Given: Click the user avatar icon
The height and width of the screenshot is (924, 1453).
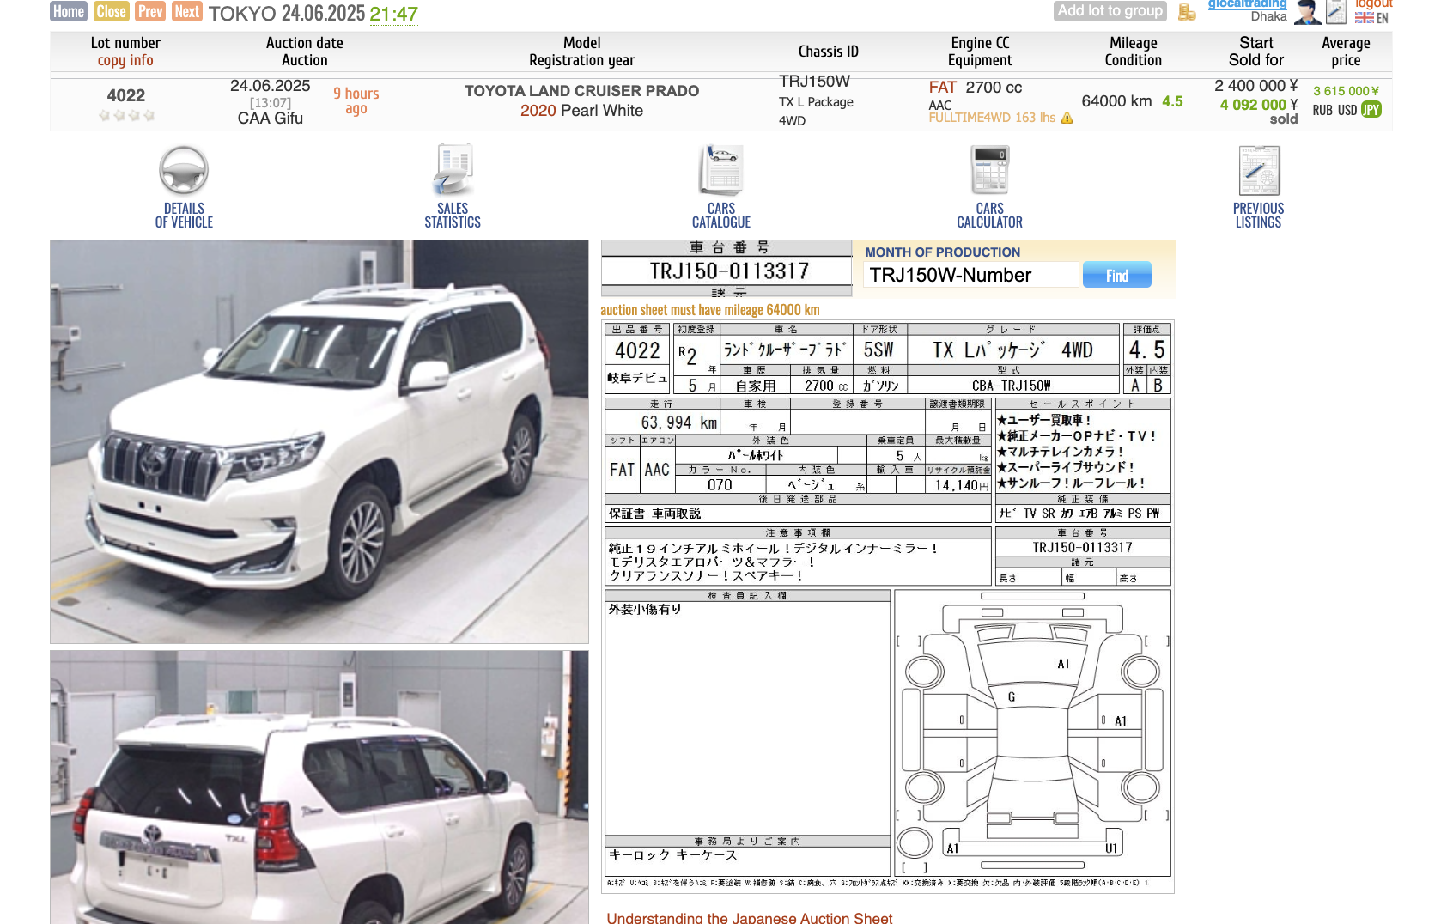Looking at the screenshot, I should click(1307, 12).
